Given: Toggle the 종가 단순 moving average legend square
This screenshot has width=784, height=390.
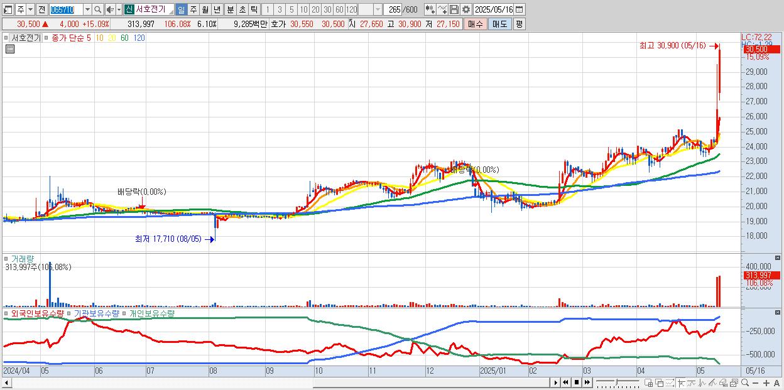Looking at the screenshot, I should click(x=46, y=38).
